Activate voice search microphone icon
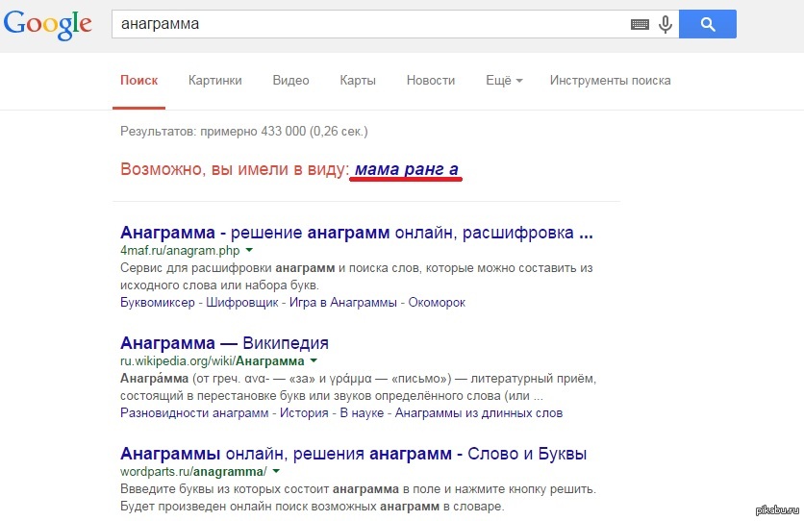 click(x=666, y=24)
